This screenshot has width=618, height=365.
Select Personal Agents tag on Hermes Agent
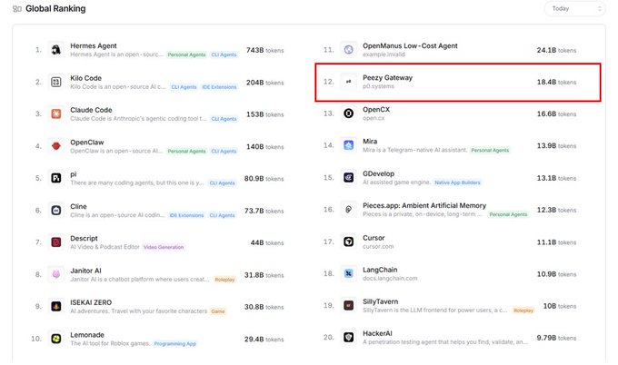(187, 54)
